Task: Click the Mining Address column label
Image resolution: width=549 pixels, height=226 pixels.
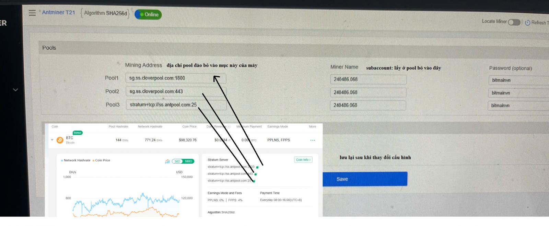Action: click(x=143, y=65)
